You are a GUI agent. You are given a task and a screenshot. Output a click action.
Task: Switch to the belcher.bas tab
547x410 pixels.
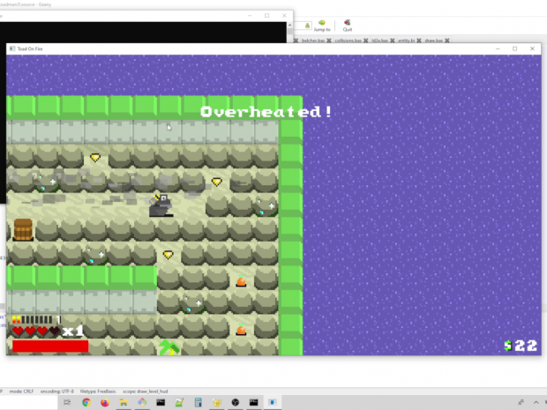[x=313, y=41]
